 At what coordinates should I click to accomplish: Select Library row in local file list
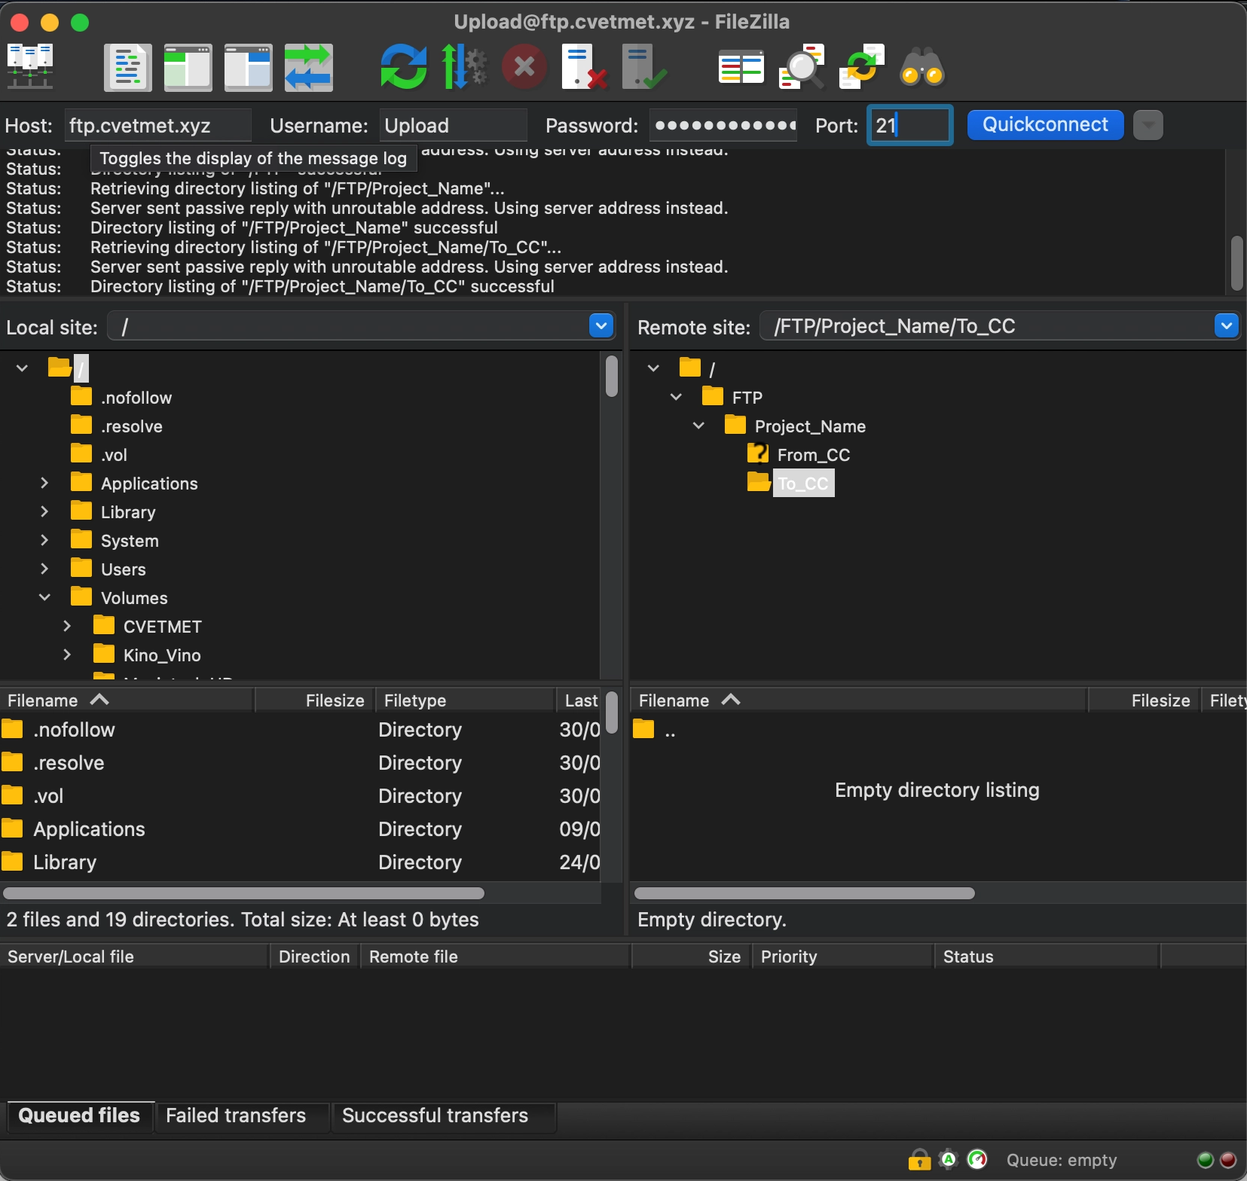[301, 862]
